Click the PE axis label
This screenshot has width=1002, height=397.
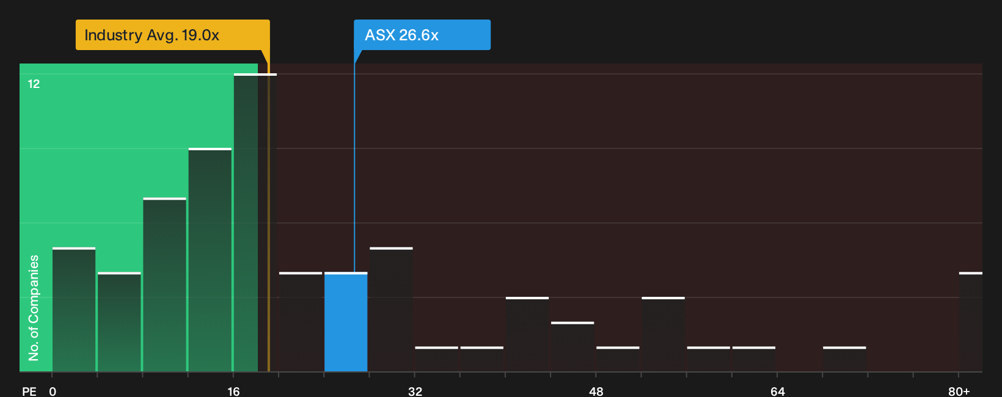29,391
